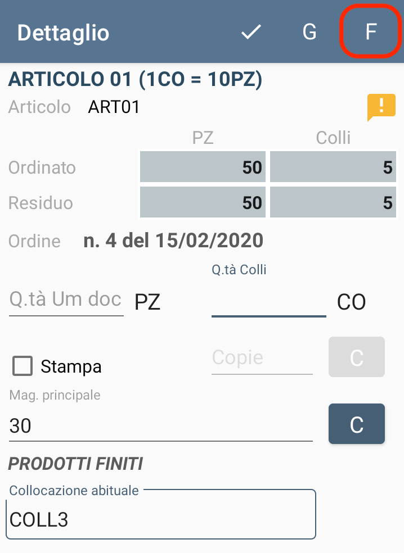Image resolution: width=404 pixels, height=553 pixels.
Task: Tap the Dettaglio screen title
Action: (x=63, y=33)
